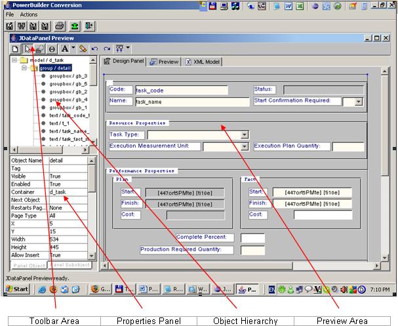Viewport: 398px width, 326px height.
Task: Click the green upward arrow toolbar icon
Action: tap(74, 26)
